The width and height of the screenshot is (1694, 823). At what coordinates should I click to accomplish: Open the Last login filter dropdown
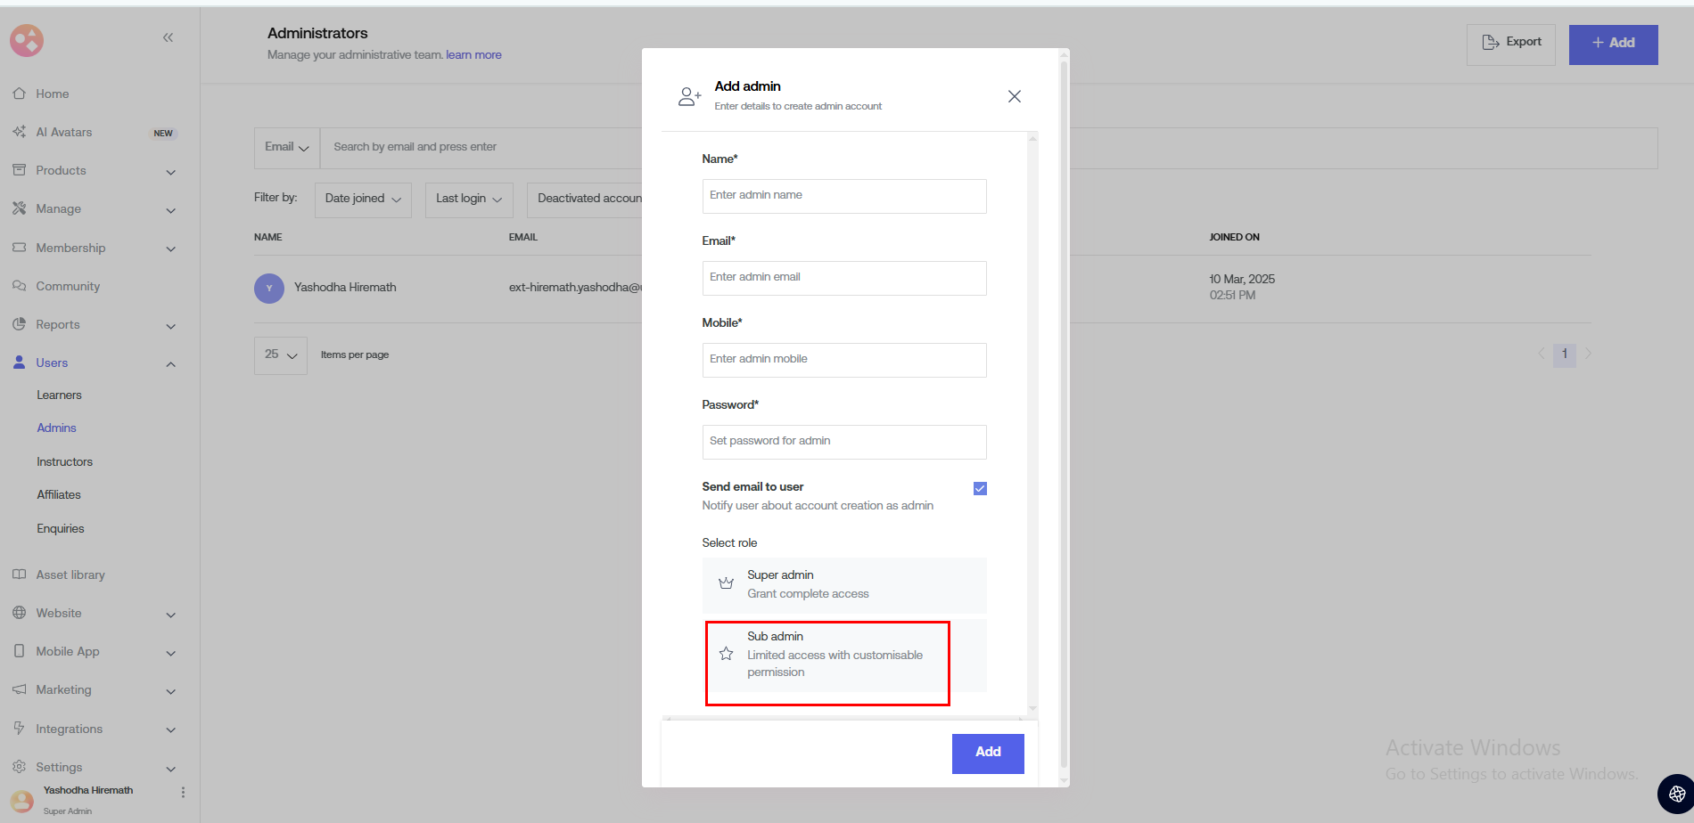coord(469,199)
